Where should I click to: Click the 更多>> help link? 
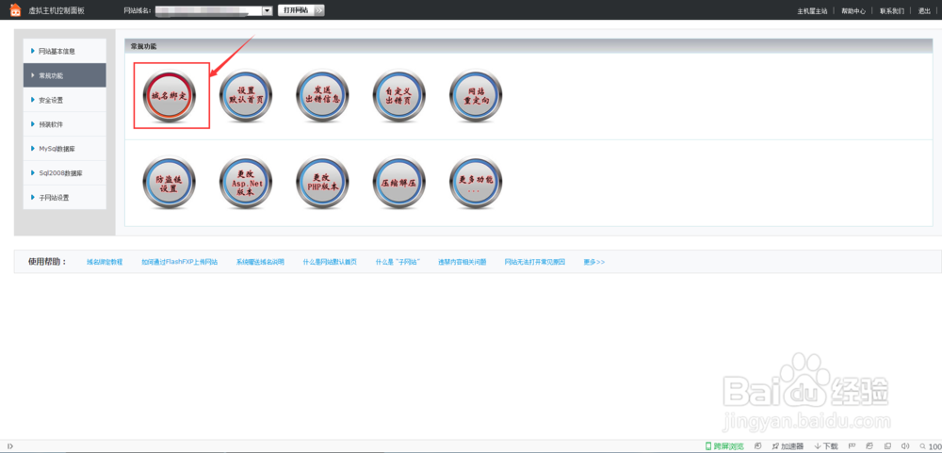pos(594,262)
